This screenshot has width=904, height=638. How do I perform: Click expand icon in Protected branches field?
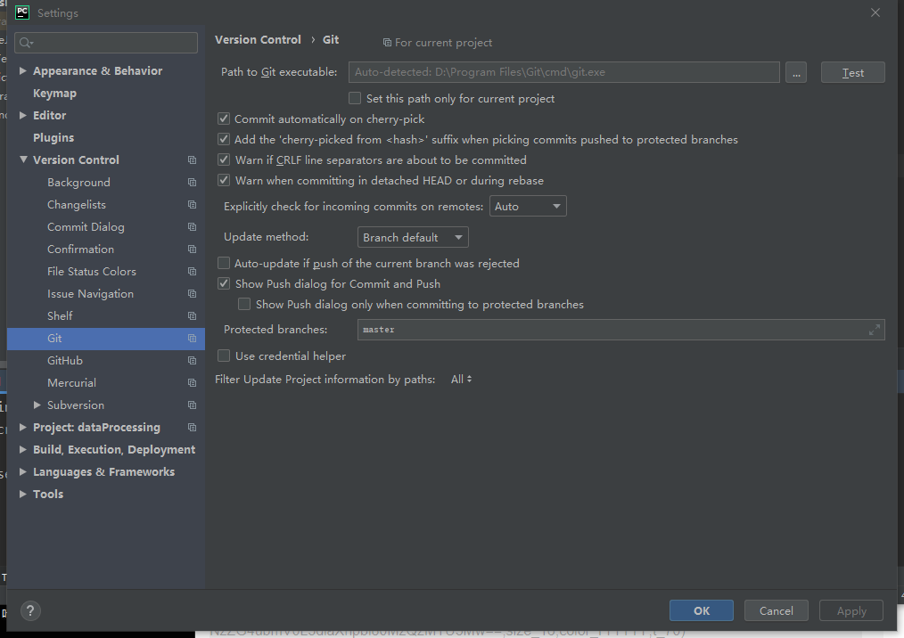coord(874,330)
